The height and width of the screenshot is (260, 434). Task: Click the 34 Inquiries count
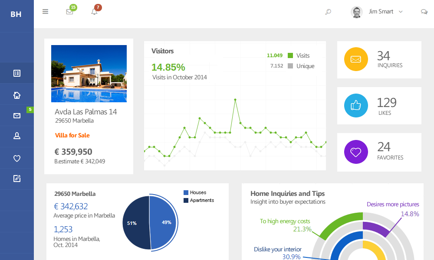pos(384,56)
